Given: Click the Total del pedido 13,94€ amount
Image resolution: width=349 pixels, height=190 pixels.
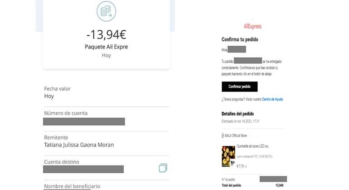Looking at the screenshot, I should [280, 185].
